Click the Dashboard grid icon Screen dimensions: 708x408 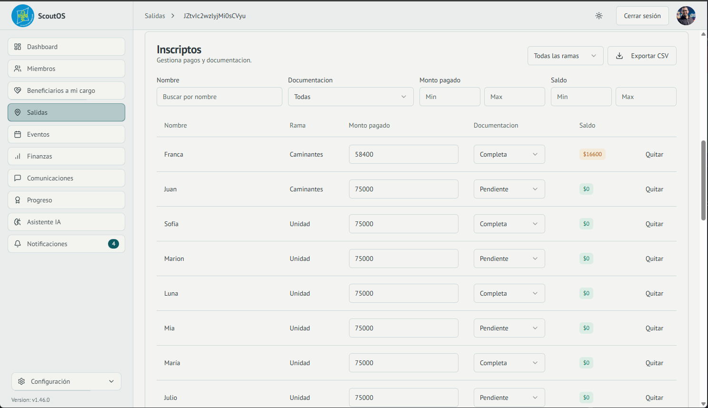click(18, 47)
